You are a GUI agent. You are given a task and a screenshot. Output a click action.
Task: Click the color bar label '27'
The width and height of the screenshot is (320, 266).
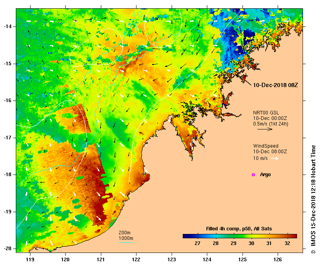click(x=197, y=243)
